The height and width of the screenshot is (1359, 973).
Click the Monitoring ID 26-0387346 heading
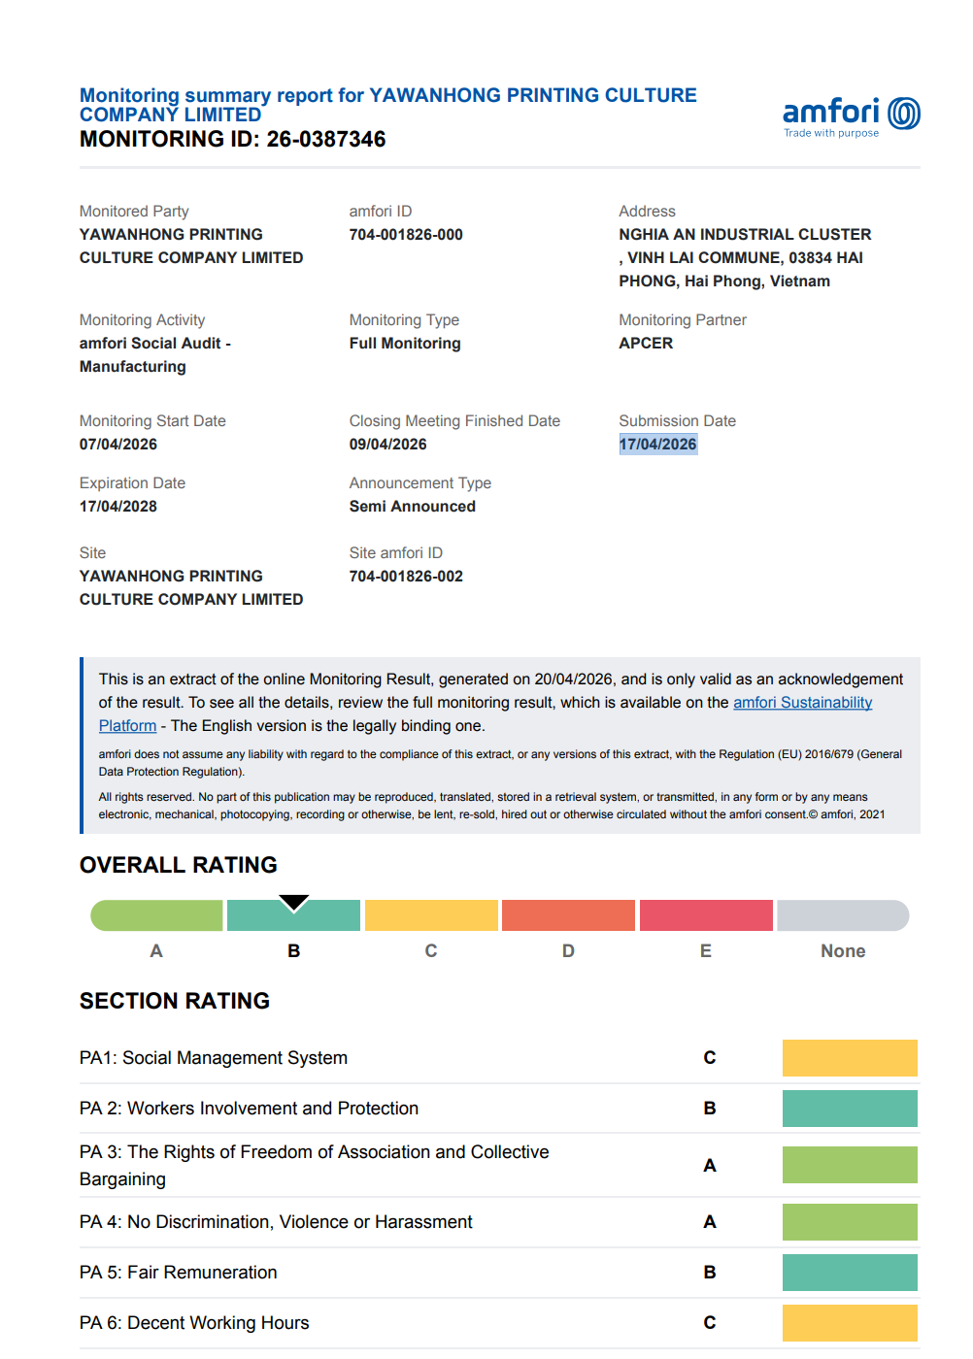coord(233,139)
